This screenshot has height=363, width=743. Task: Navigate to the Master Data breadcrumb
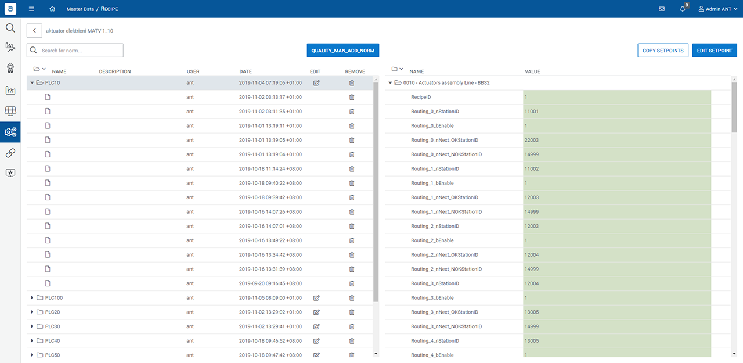click(80, 9)
